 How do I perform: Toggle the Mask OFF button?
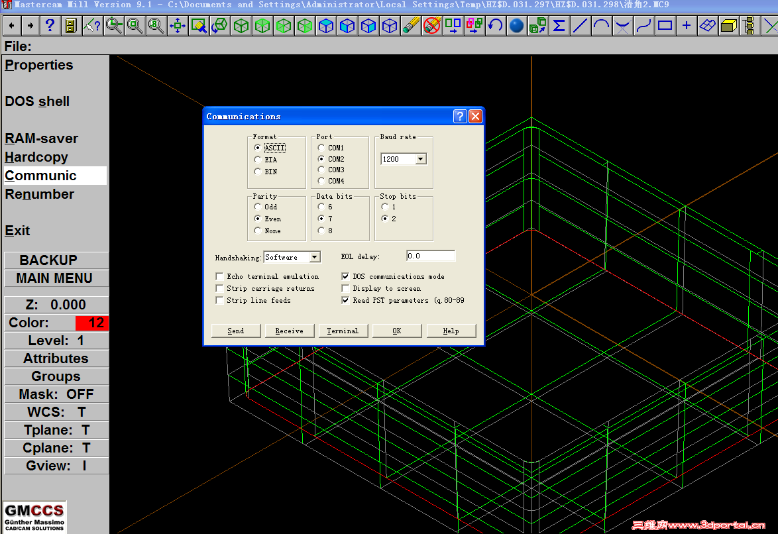click(56, 394)
